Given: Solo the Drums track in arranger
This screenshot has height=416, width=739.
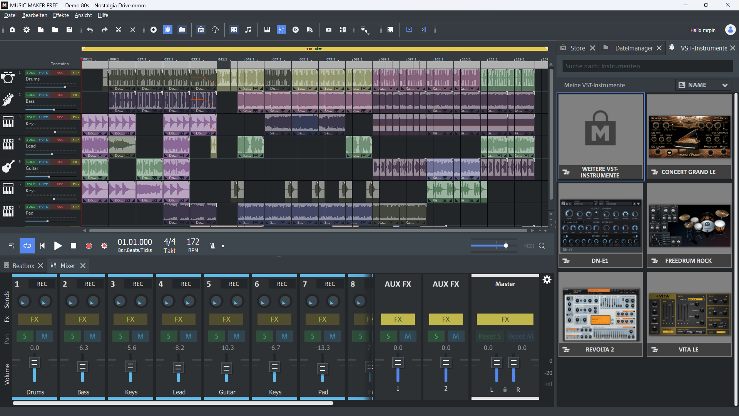Looking at the screenshot, I should pos(31,72).
